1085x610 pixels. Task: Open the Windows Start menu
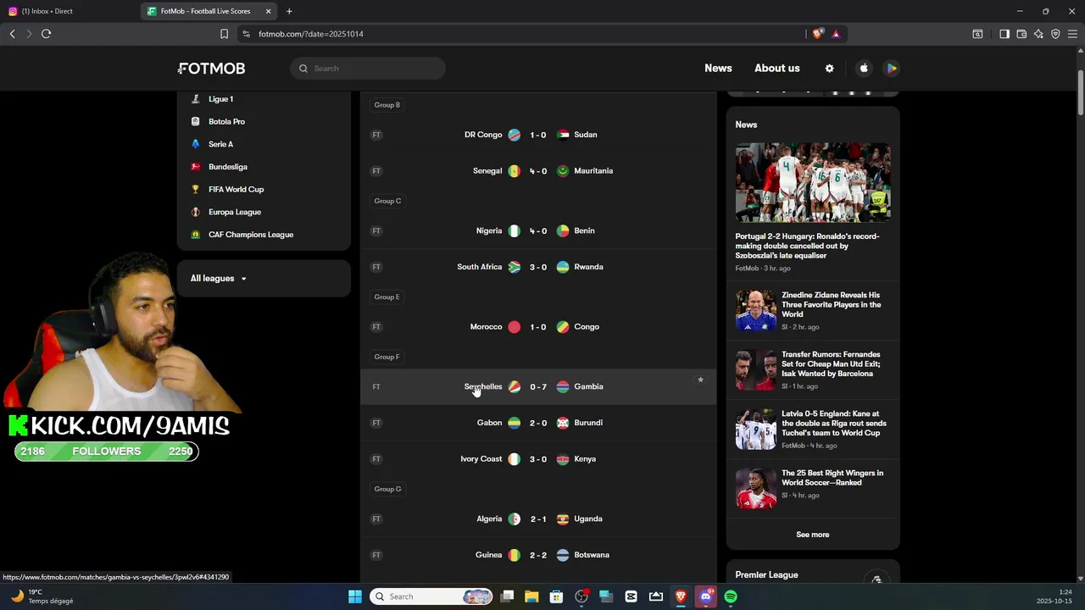(355, 596)
